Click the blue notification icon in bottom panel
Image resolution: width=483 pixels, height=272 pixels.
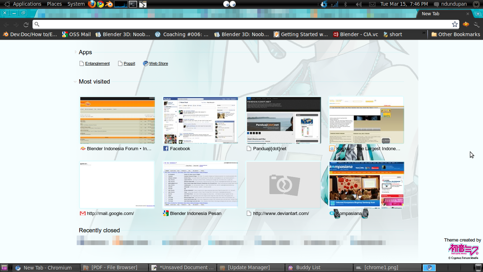coord(429,268)
